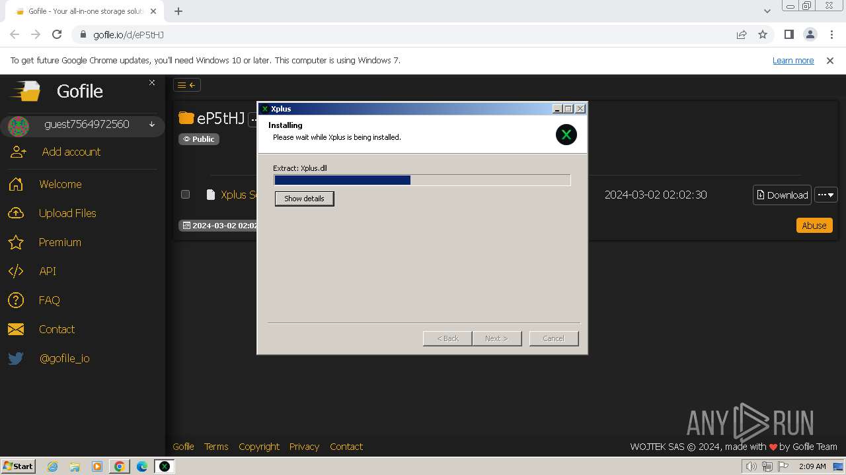Open Windows Start menu
846x475 pixels.
coord(18,466)
